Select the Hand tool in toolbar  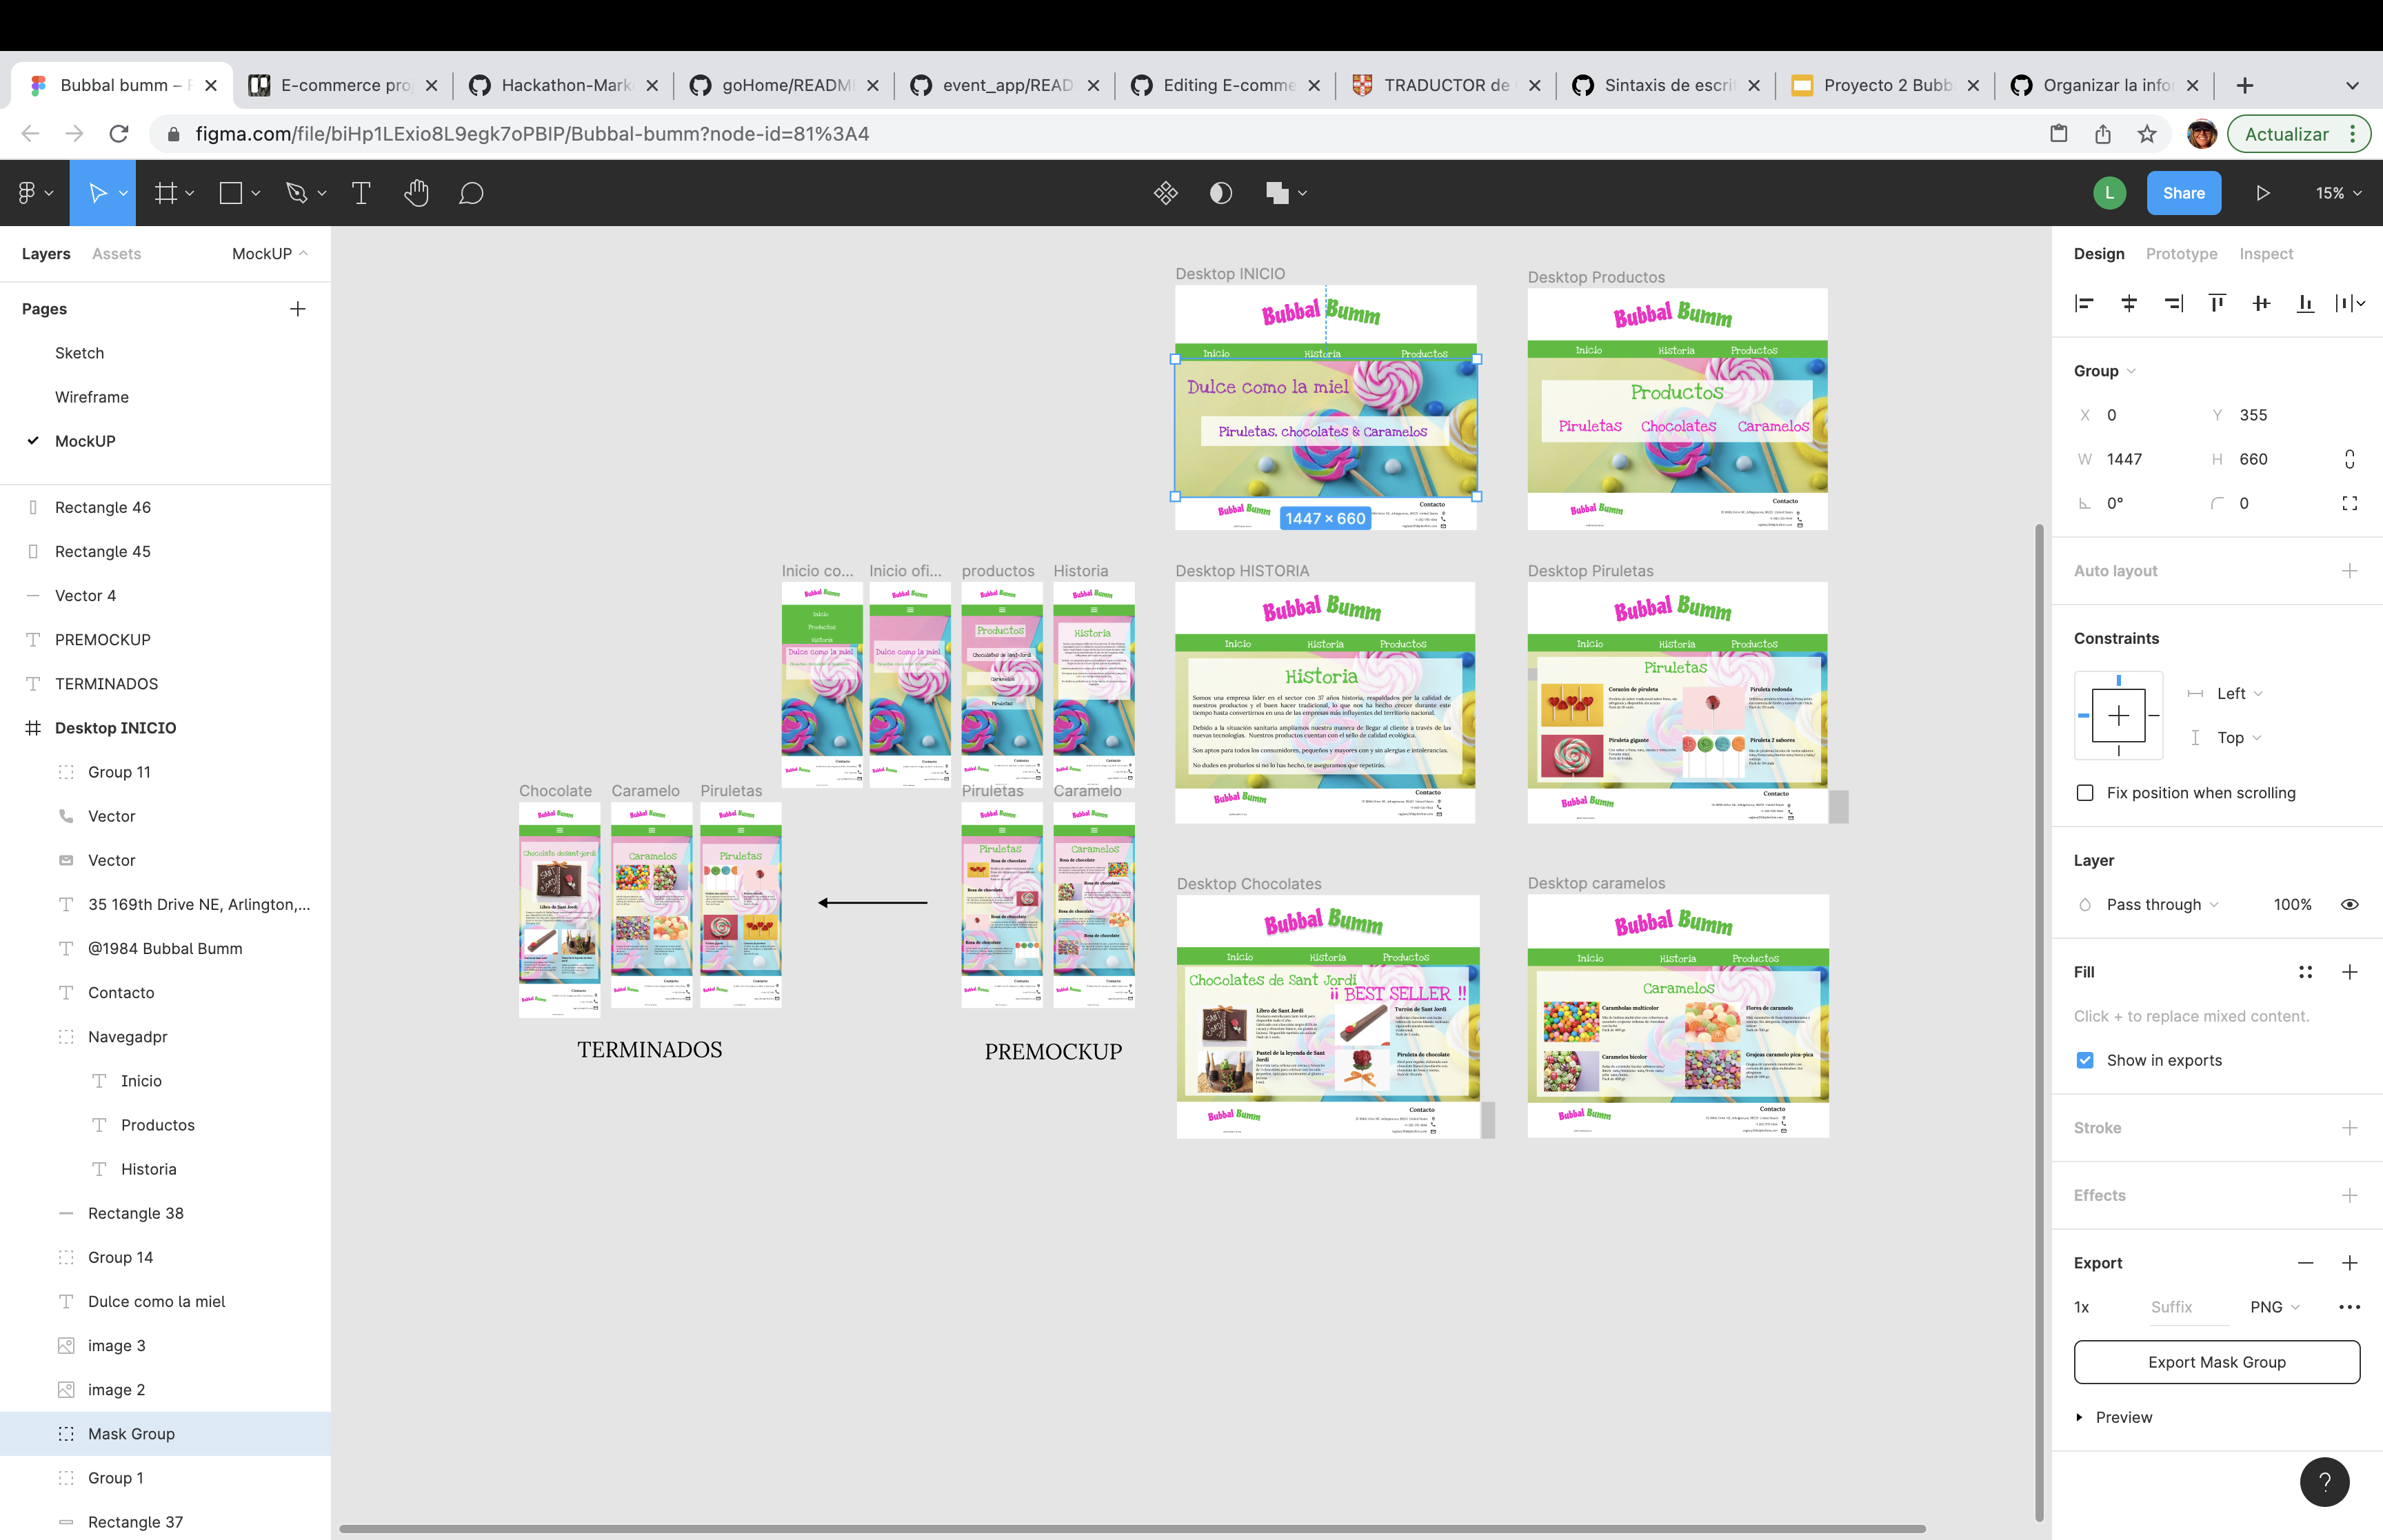click(x=416, y=193)
